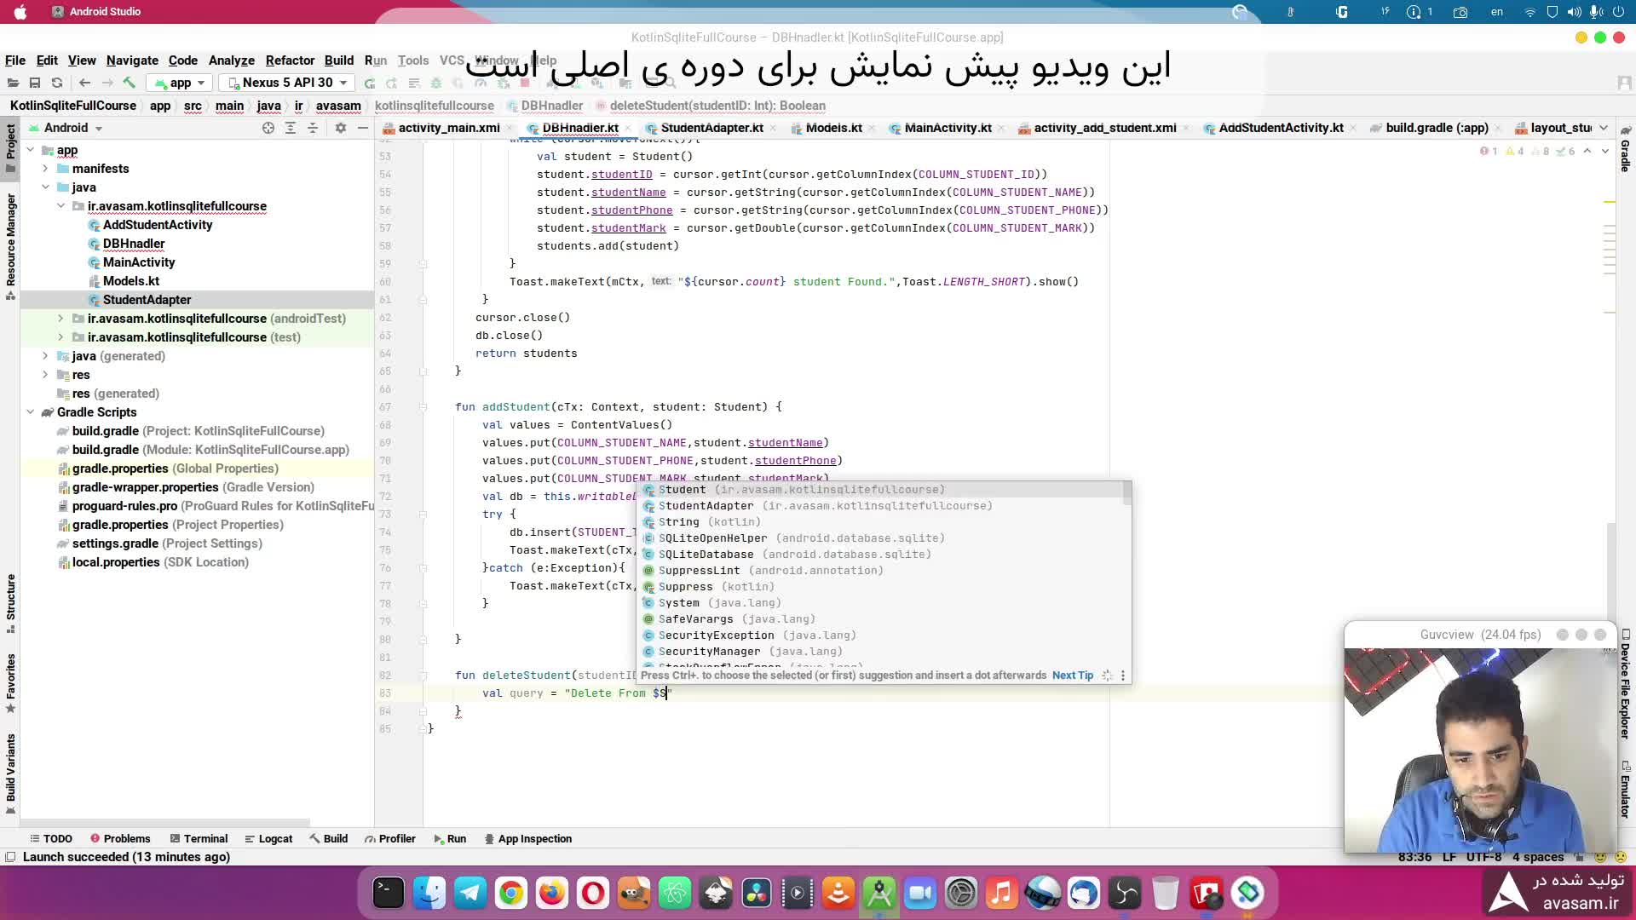1636x920 pixels.
Task: Open the Refactor menu
Action: coord(290,60)
